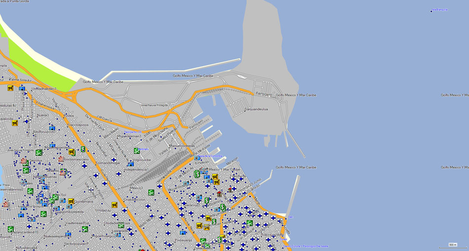Click the yellow shopping icon above Quintamaria

[71, 201]
